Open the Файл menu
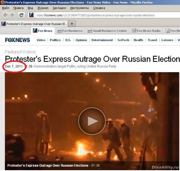This screenshot has width=180, height=171. click(6, 8)
